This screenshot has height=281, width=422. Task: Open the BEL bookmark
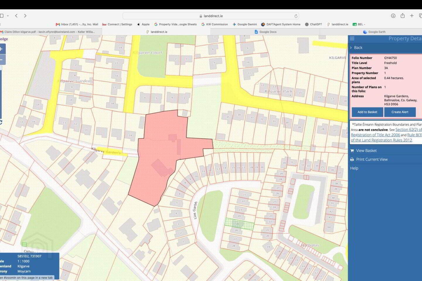359,24
